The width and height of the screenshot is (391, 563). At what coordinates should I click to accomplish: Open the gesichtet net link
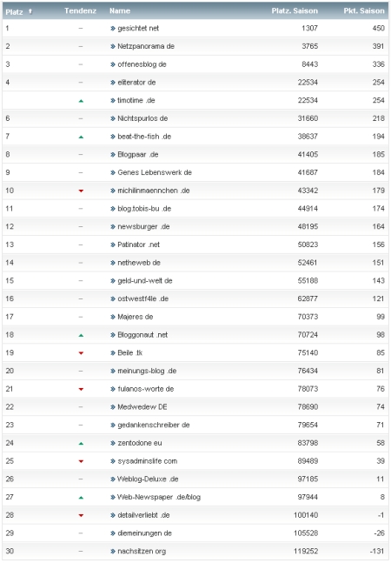click(x=138, y=28)
